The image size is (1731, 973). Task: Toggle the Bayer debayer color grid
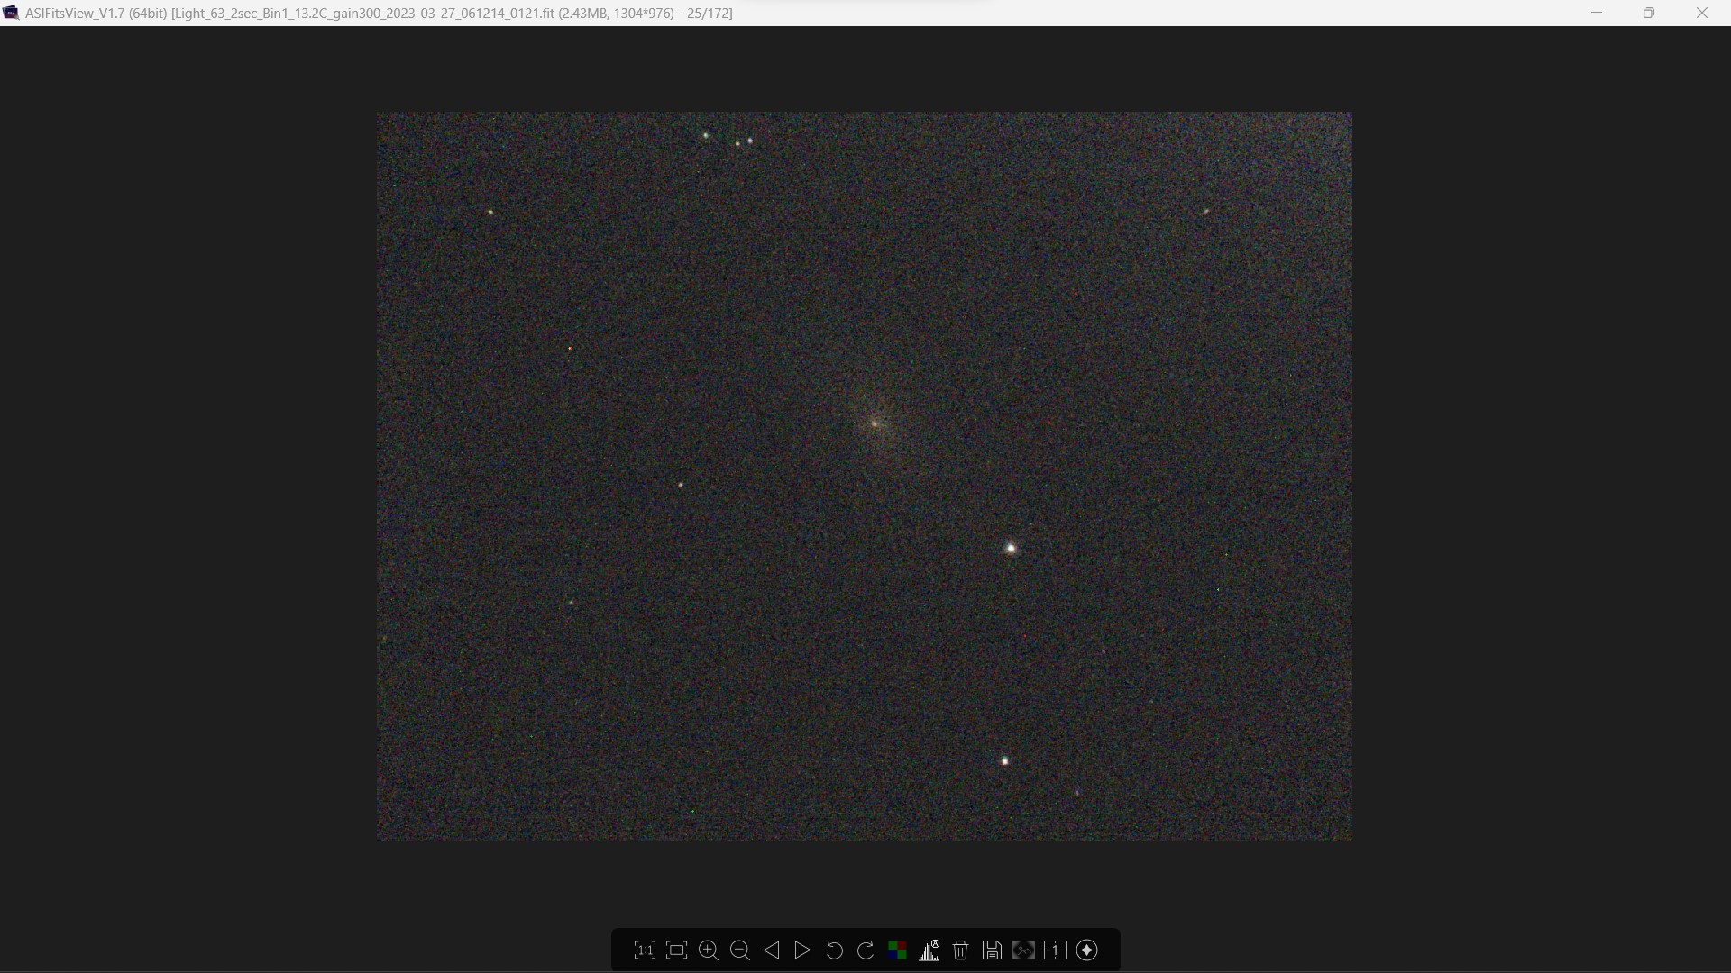tap(897, 950)
